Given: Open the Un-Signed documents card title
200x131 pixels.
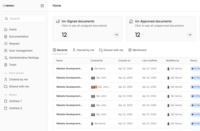Looking at the screenshot, I should tap(78, 21).
